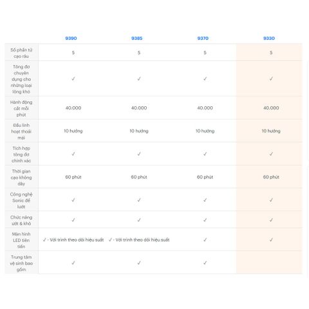
Task: Click 9390 checkmark in Trung tâm vệ sinh row
Action: click(x=73, y=263)
